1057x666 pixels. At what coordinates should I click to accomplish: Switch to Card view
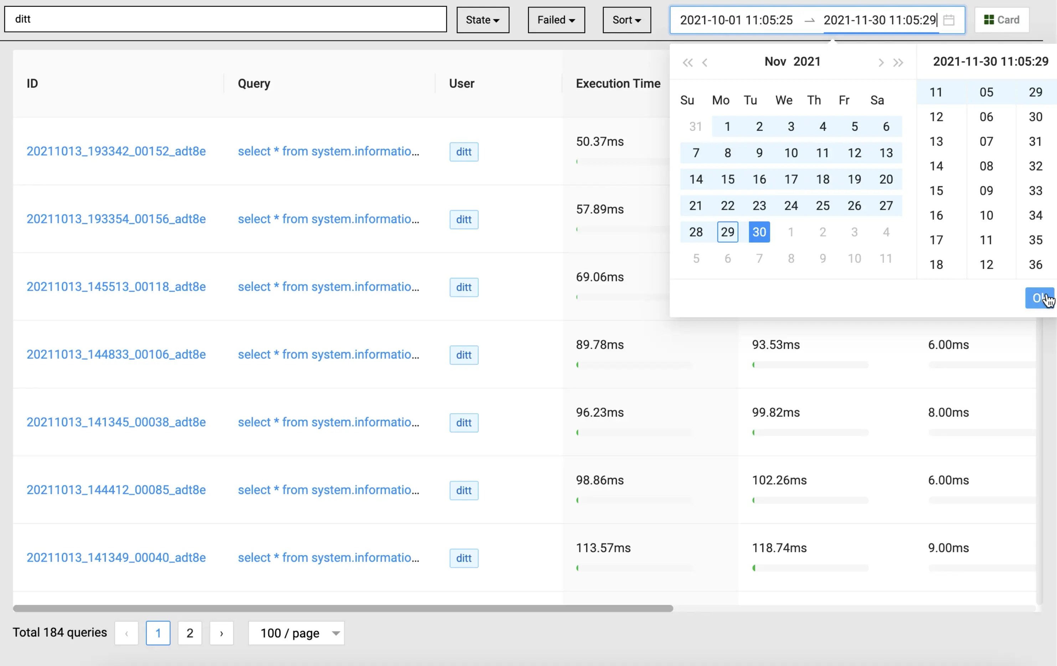[1001, 20]
